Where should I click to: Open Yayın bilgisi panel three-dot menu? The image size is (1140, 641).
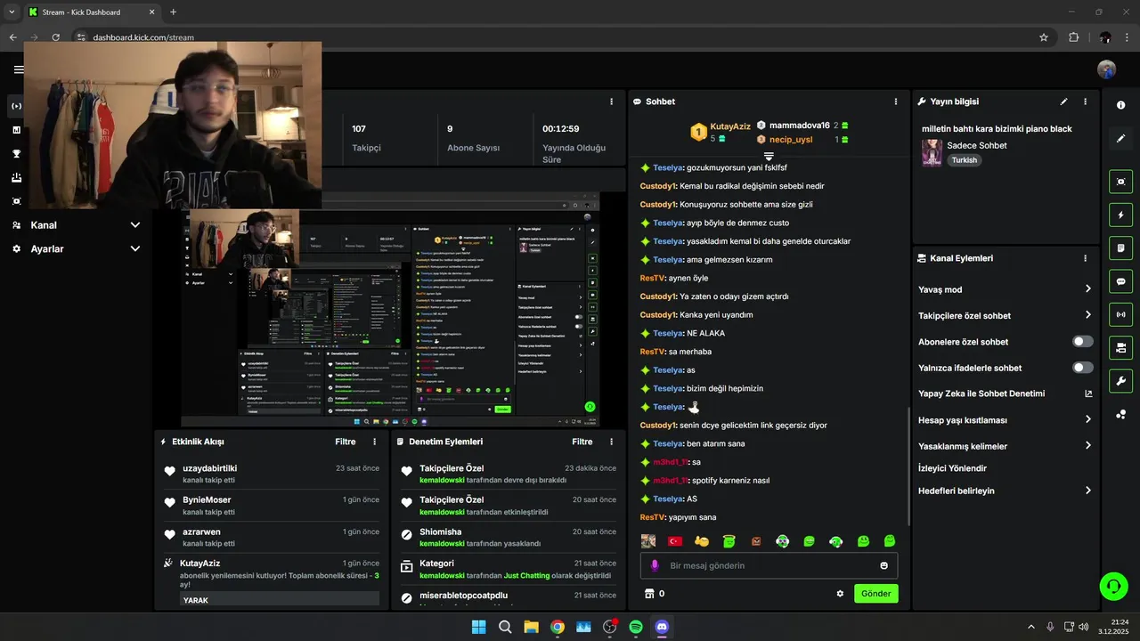[x=1085, y=101]
